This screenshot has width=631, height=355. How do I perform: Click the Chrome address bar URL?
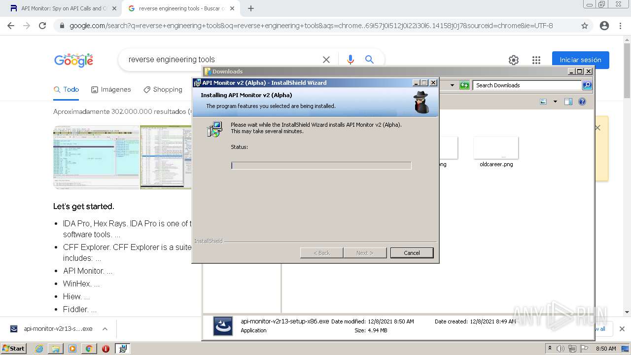coord(311,26)
